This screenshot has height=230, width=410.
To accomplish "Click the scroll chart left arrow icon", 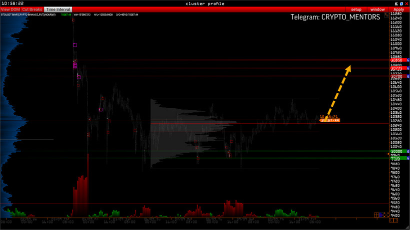I will [391, 221].
